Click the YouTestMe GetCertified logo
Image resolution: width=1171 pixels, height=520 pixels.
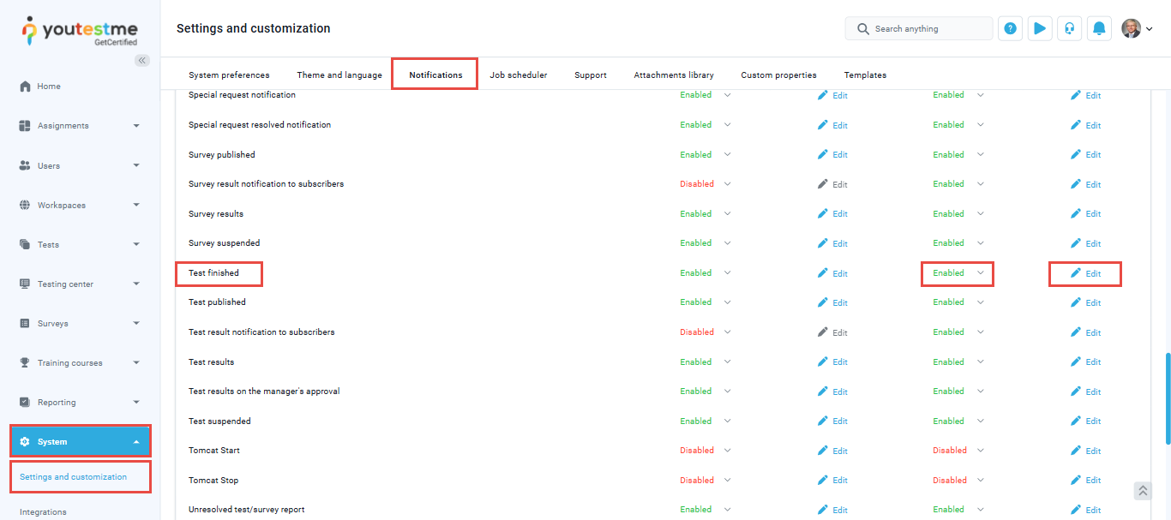[80, 32]
